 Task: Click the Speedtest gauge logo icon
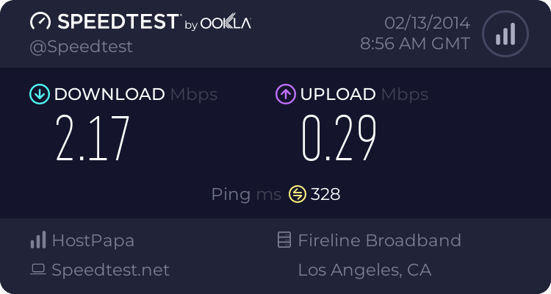(x=40, y=21)
